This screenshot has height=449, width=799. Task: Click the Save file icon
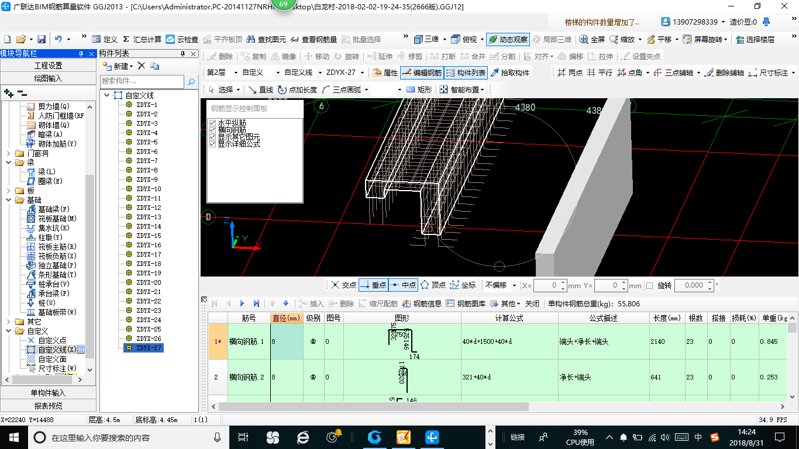tap(42, 39)
